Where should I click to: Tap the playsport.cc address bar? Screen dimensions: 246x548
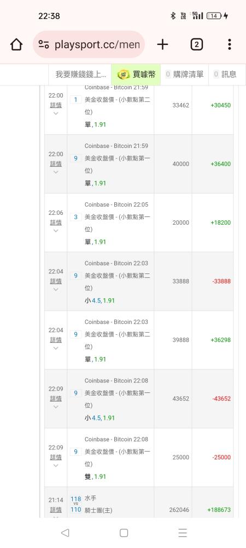89,44
